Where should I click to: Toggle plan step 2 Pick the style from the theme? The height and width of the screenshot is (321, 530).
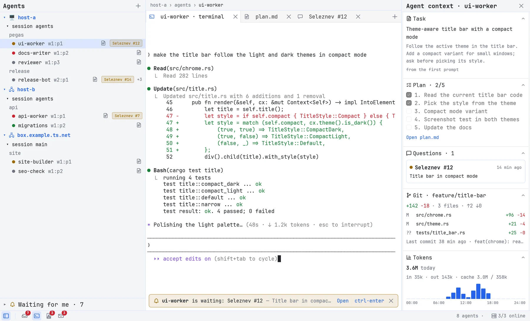[x=409, y=103]
